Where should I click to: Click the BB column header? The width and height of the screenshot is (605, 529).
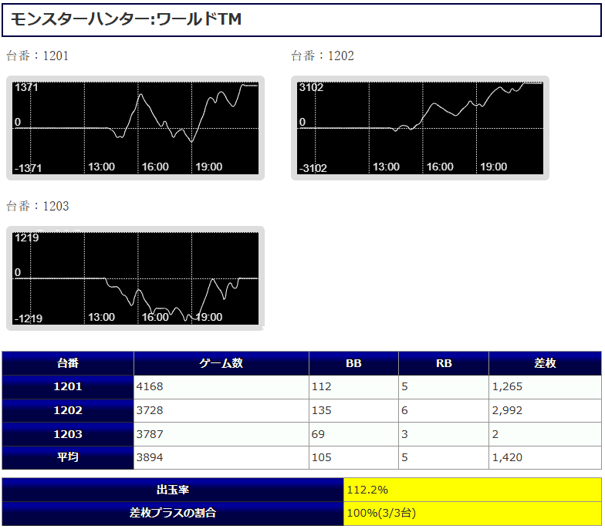[x=353, y=363]
